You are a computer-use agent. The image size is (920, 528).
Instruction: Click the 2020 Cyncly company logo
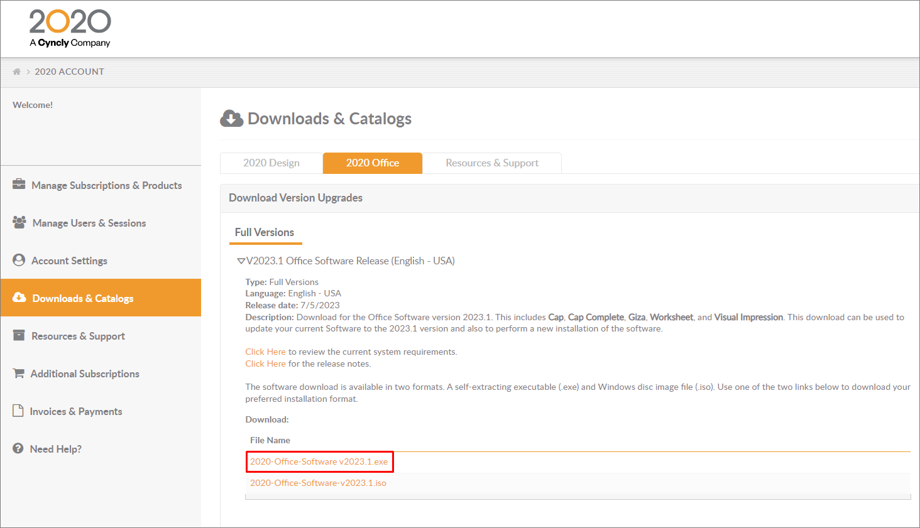click(x=70, y=29)
